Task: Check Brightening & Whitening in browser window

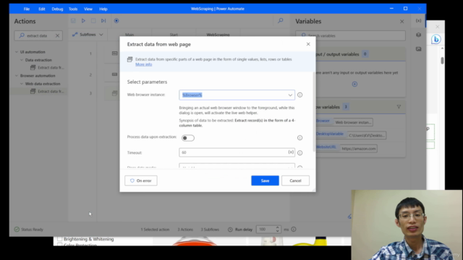Action: [x=59, y=239]
